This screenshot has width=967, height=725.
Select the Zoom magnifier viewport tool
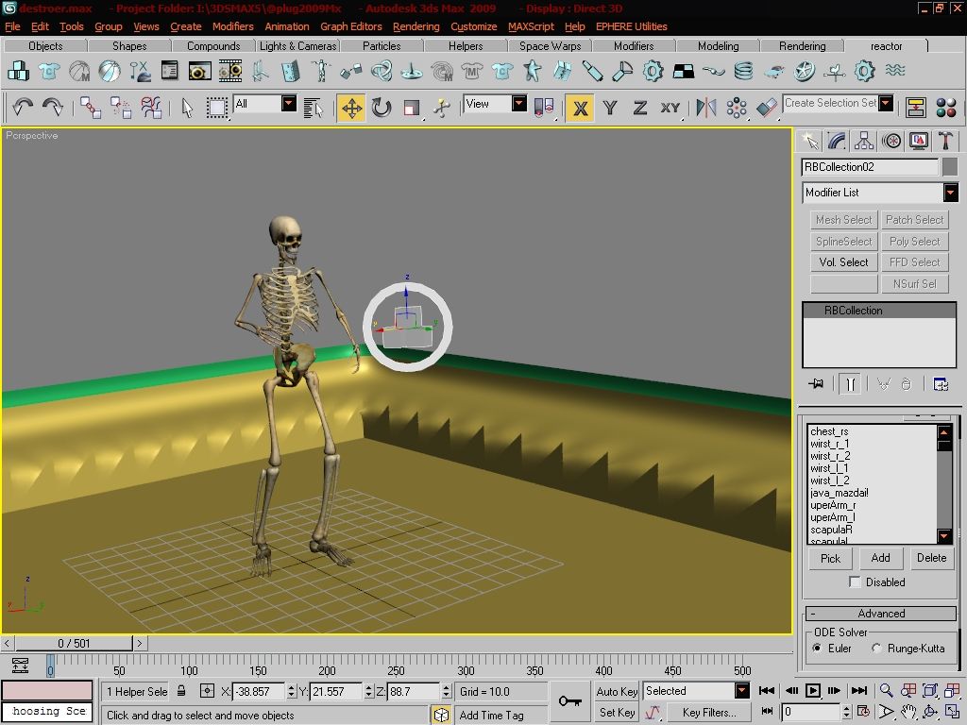coord(886,690)
